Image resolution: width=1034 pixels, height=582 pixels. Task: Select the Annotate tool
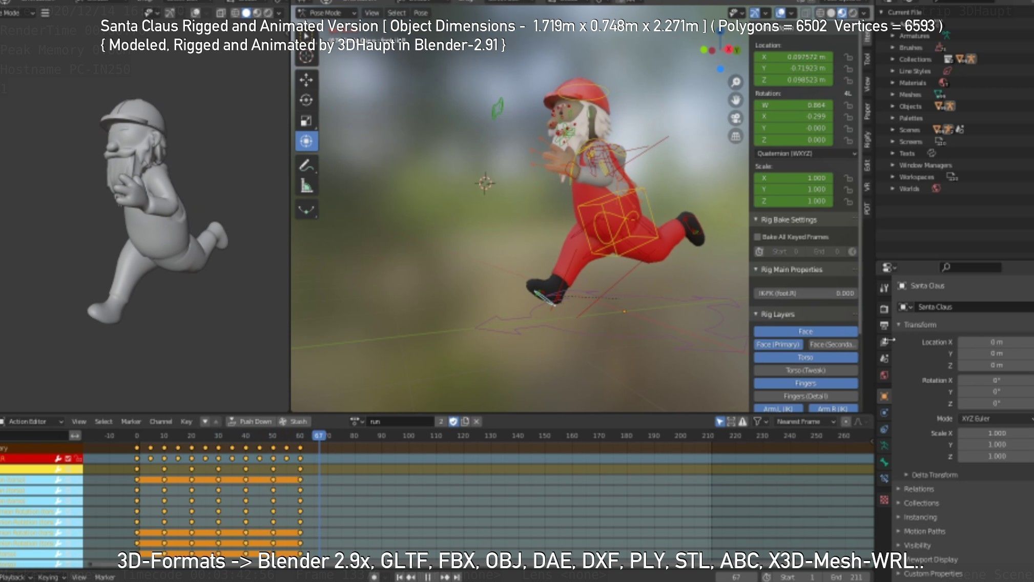coord(306,165)
